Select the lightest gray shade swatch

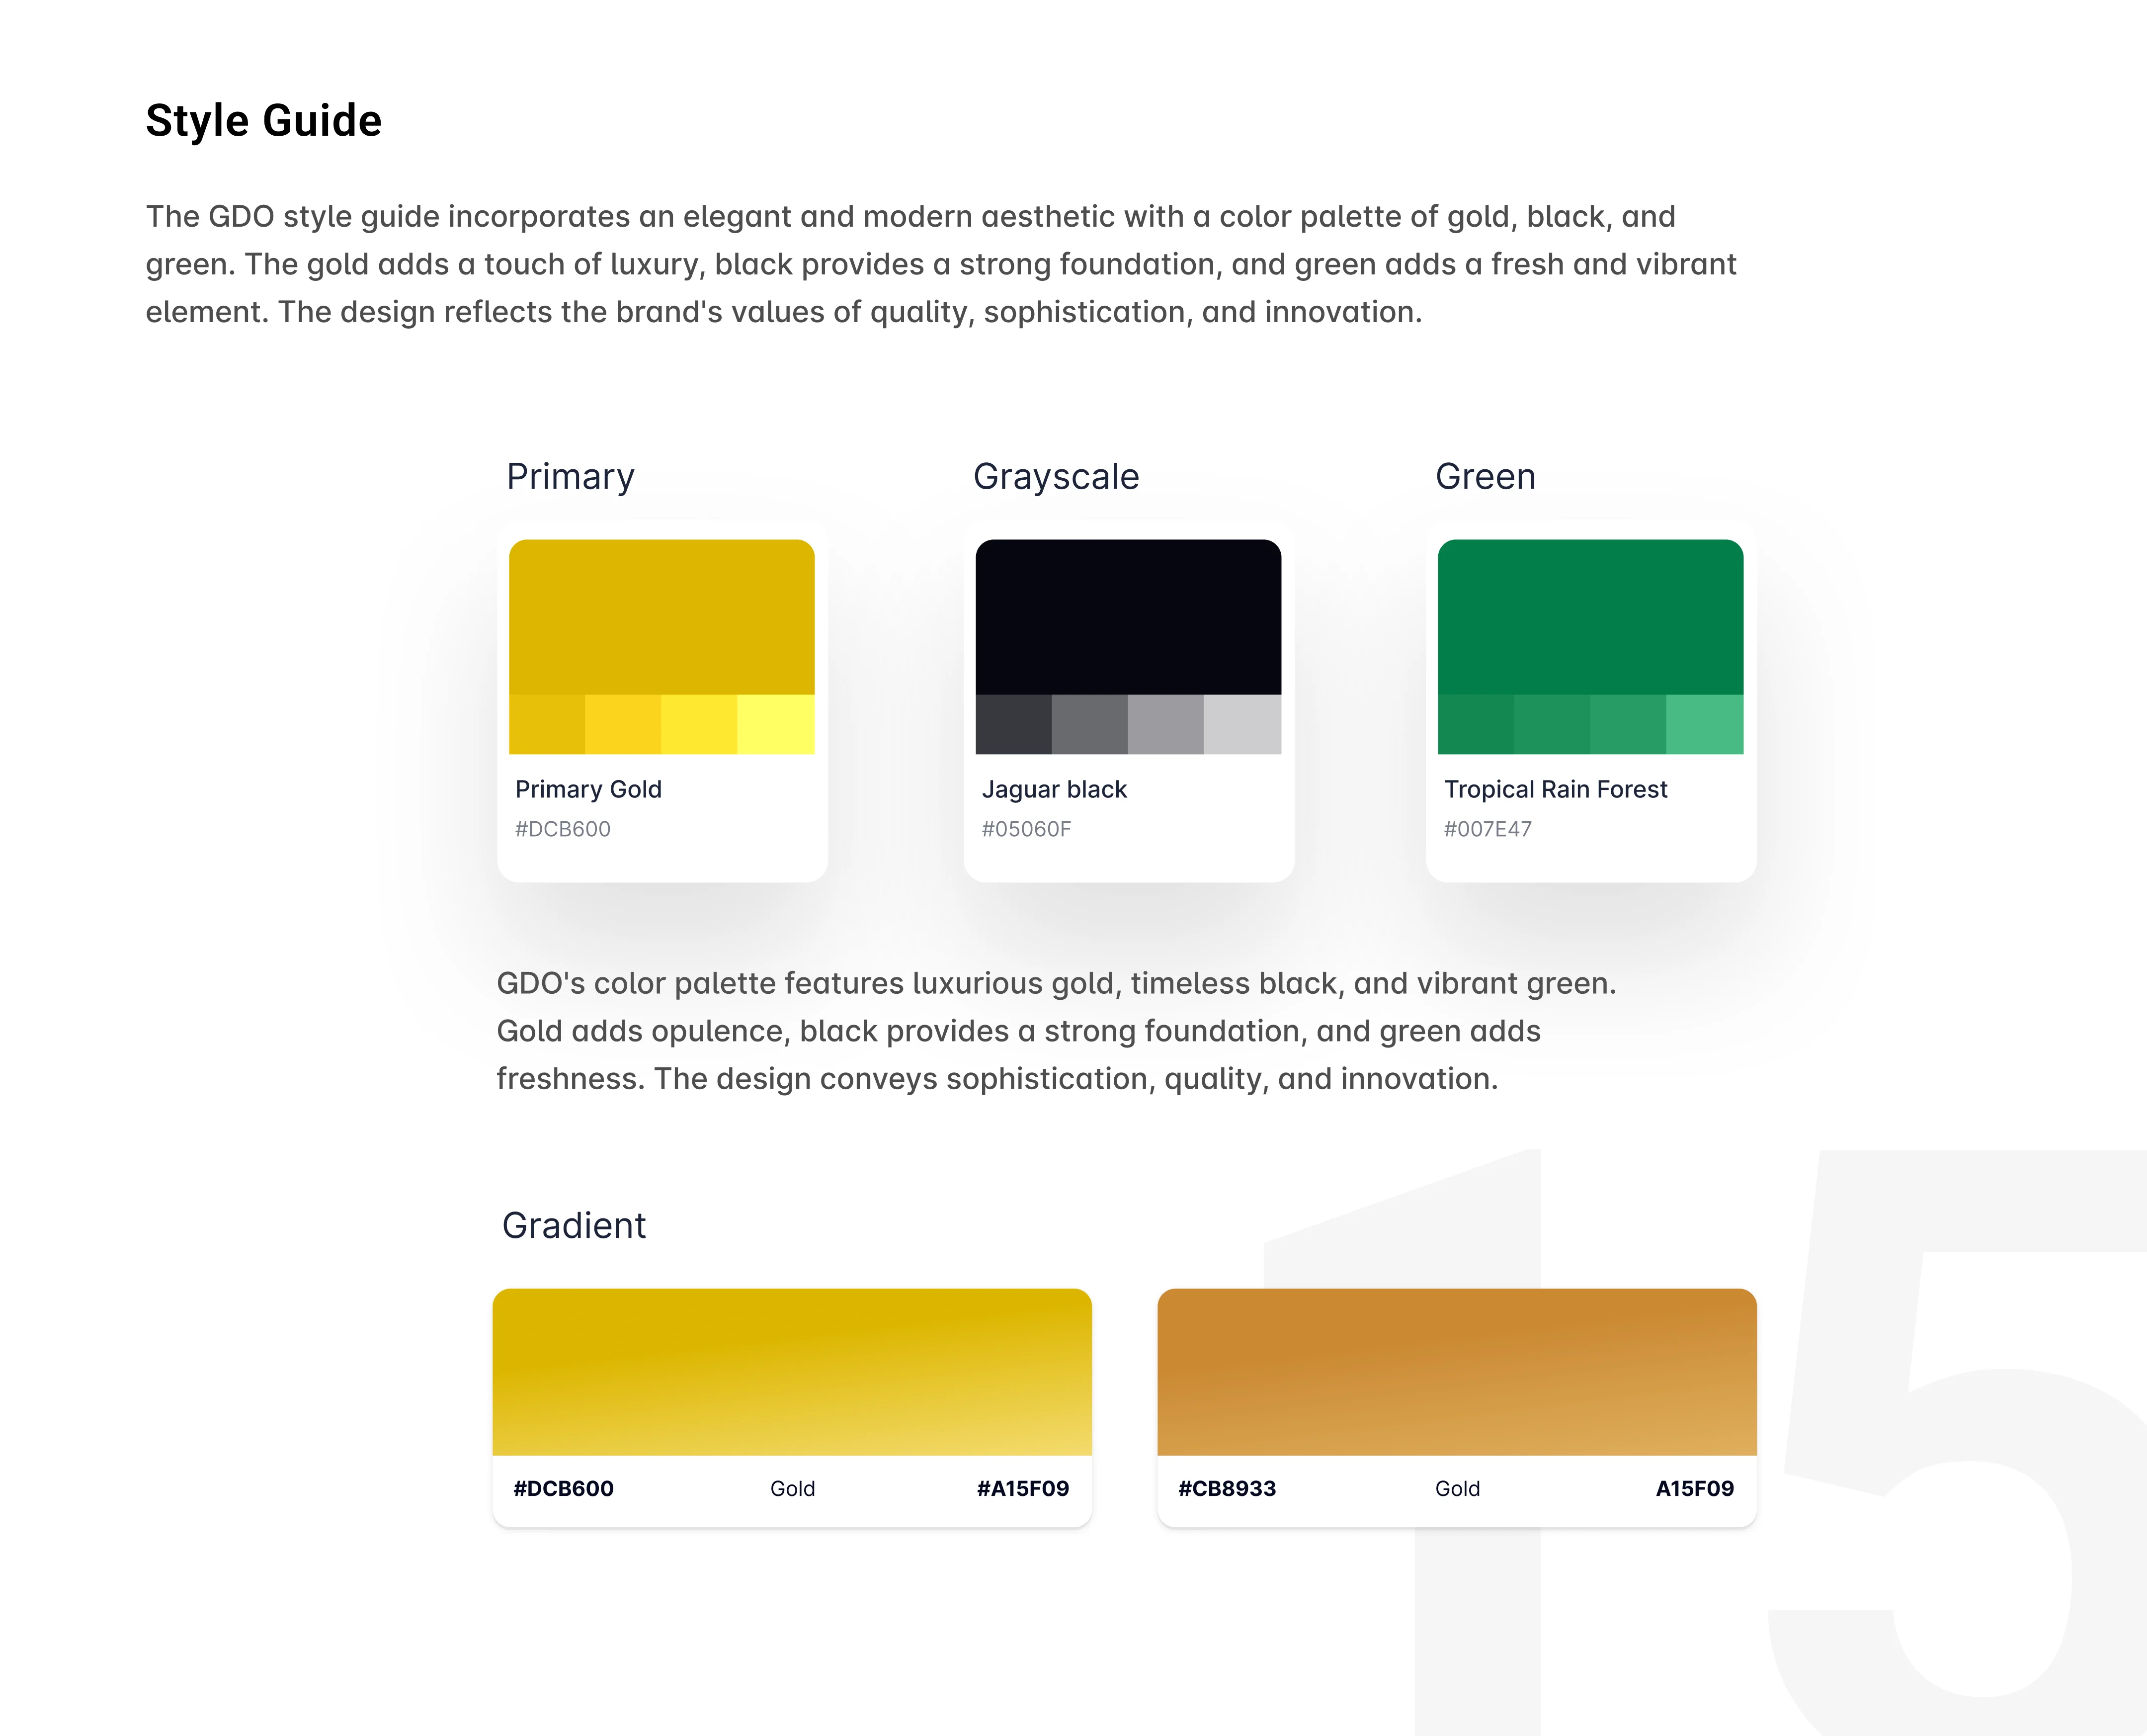pos(1242,724)
